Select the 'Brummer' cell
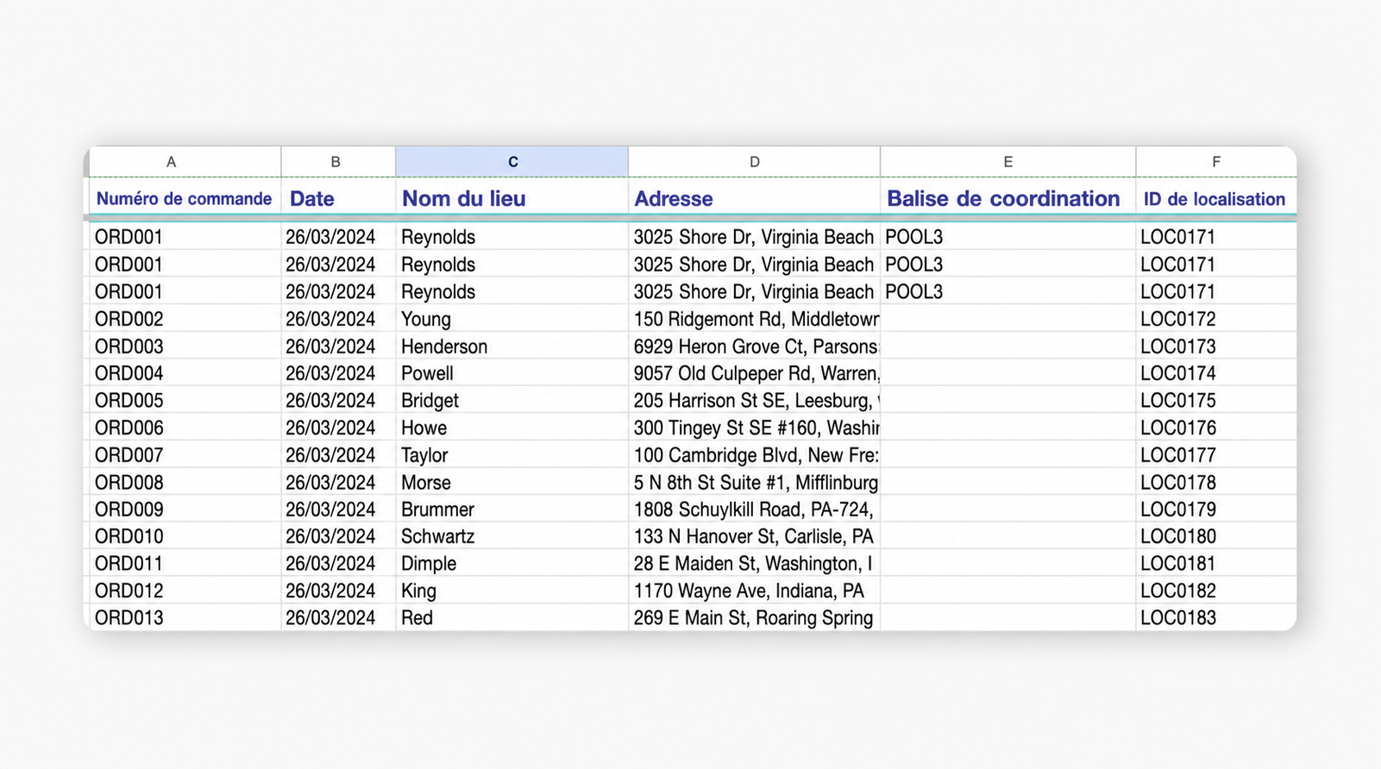This screenshot has height=769, width=1381. point(512,510)
